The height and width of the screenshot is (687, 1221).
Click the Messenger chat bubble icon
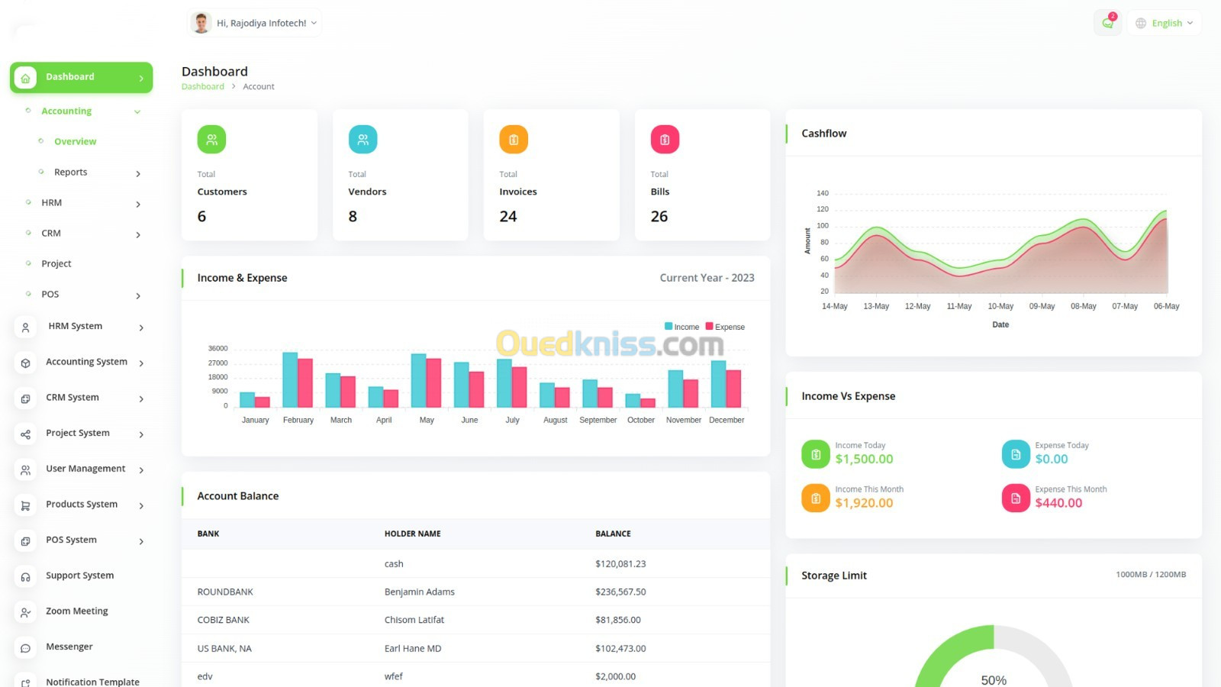pos(25,648)
